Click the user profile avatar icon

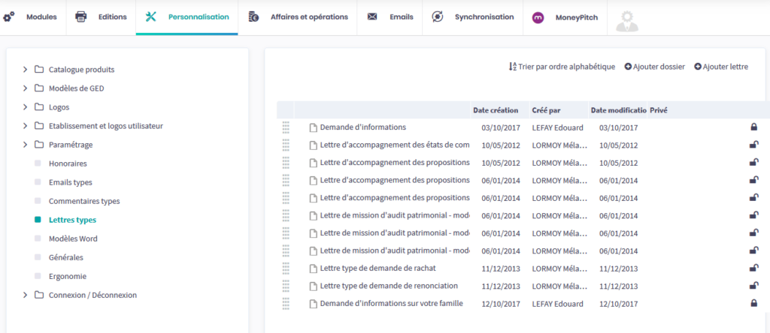tap(627, 18)
